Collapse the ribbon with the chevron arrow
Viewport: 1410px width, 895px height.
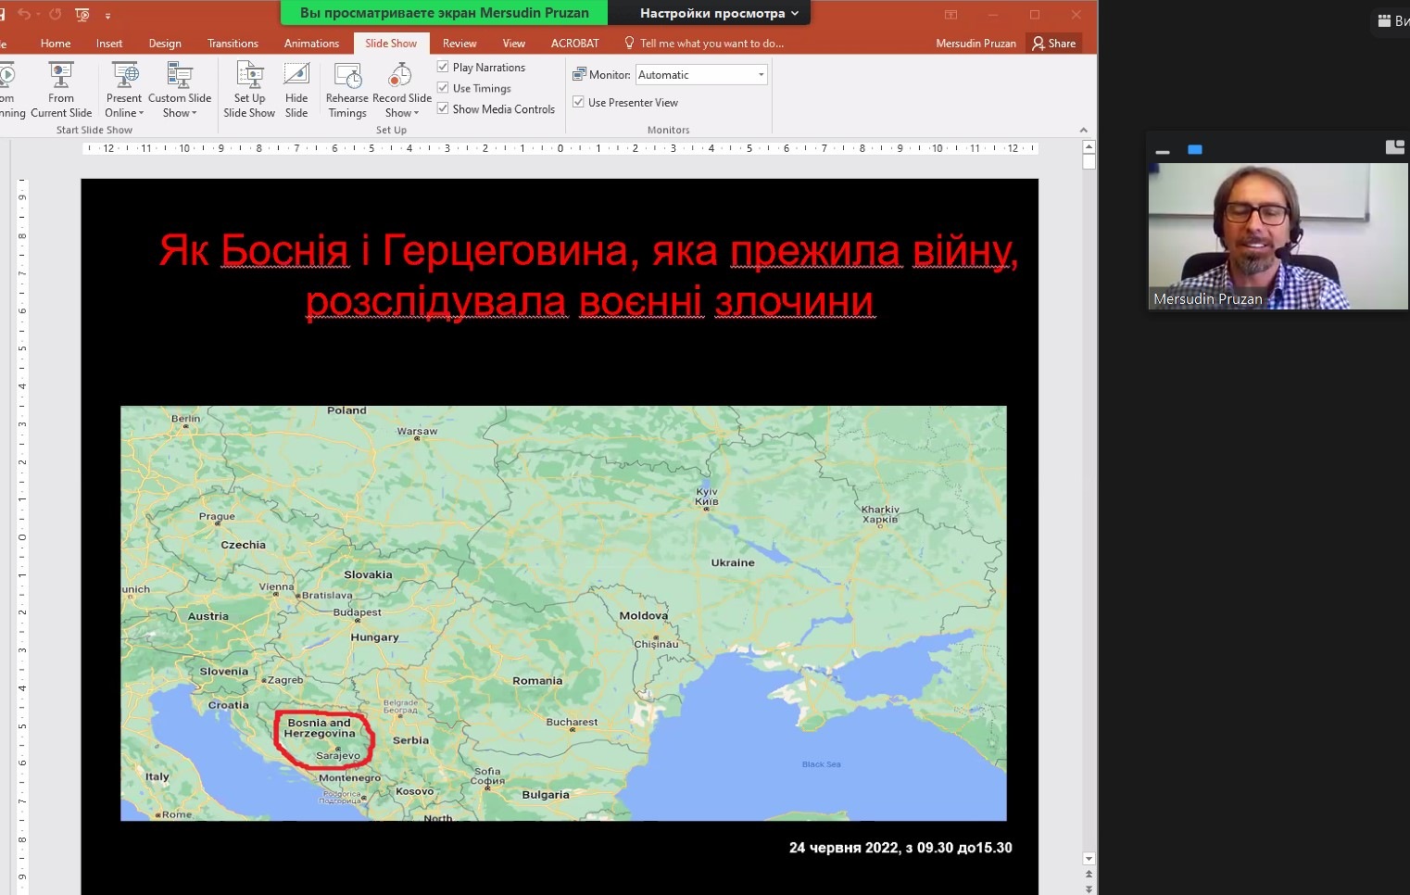pos(1083,131)
